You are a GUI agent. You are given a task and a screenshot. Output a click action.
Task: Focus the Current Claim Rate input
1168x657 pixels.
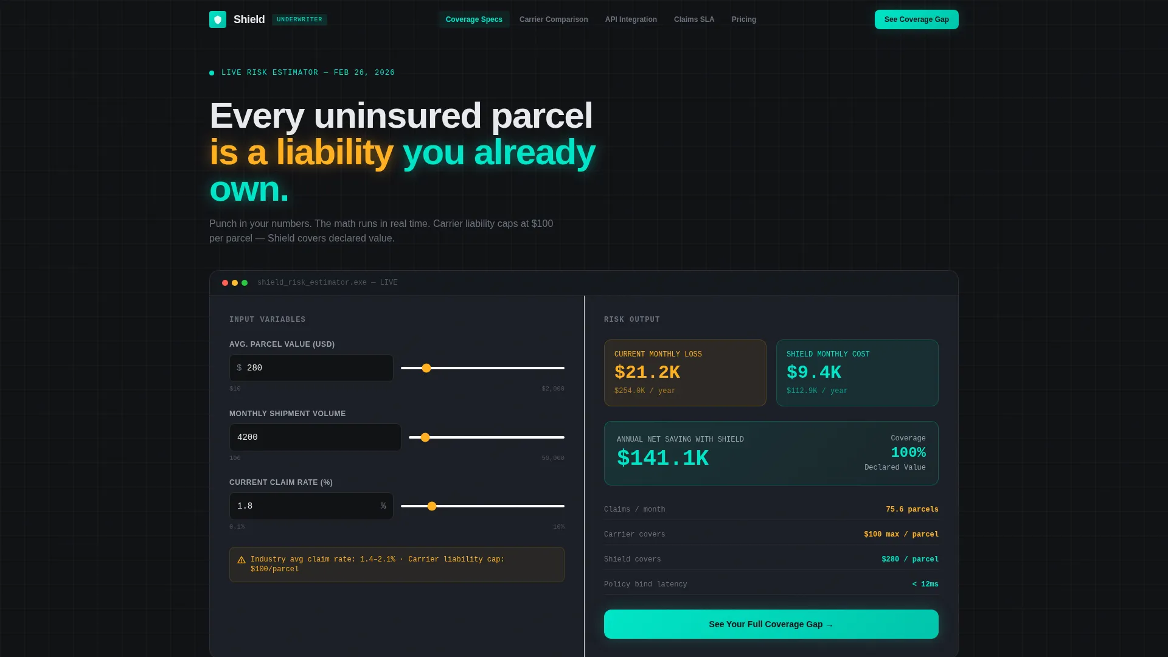pyautogui.click(x=311, y=506)
